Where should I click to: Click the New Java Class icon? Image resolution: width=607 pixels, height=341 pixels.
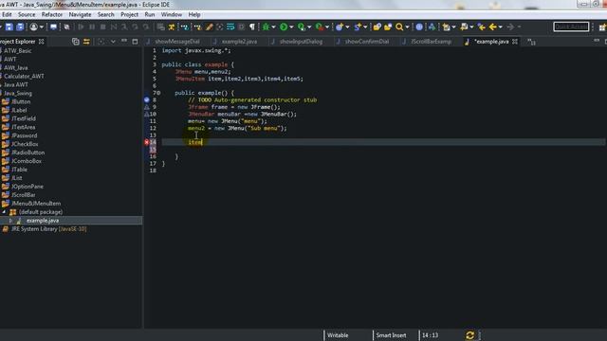[358, 27]
